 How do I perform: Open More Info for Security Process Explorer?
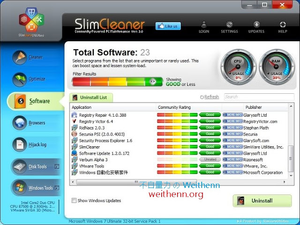(232, 141)
